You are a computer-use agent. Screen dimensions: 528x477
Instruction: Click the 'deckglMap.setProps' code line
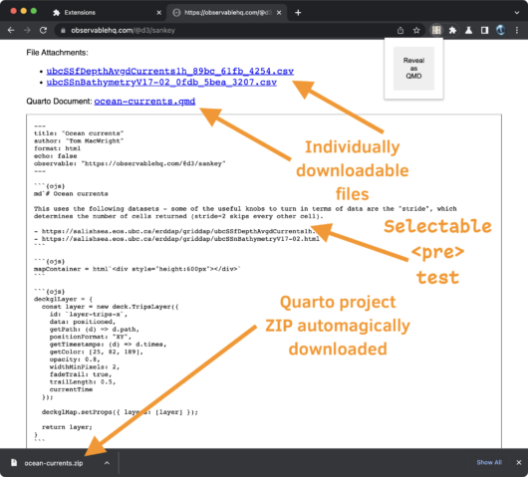[120, 412]
